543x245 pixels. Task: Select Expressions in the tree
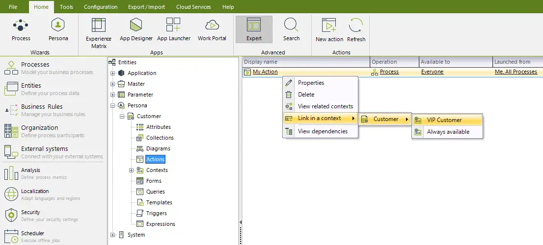161,224
